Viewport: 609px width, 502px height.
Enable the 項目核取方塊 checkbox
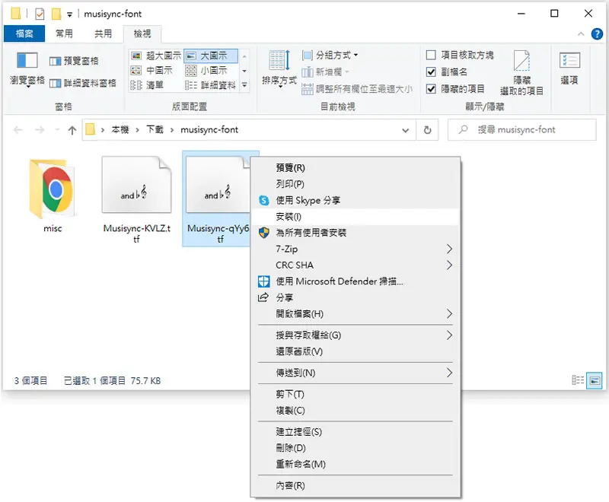tap(431, 55)
